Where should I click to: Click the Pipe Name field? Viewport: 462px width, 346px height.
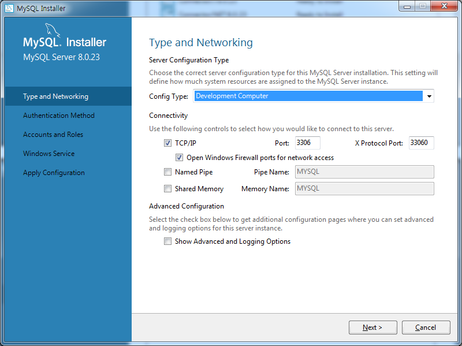click(364, 172)
